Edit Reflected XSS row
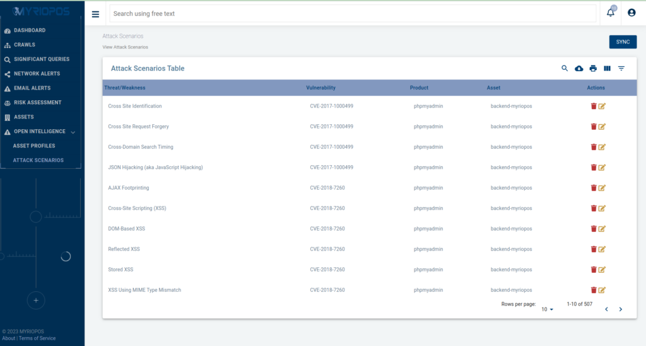 [602, 249]
